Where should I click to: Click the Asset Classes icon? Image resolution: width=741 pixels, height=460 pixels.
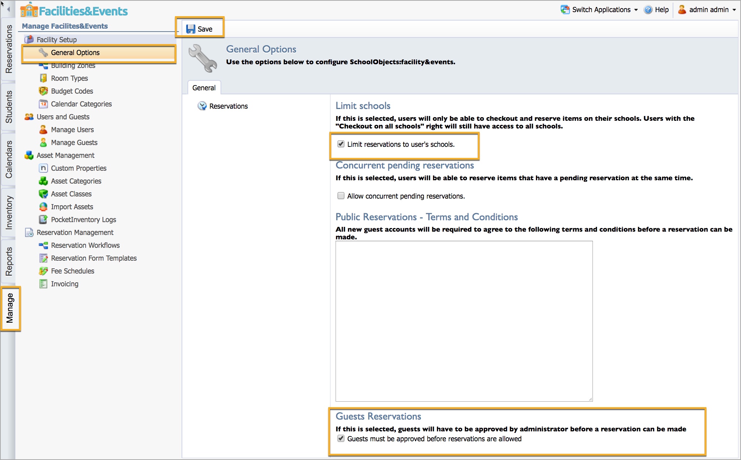(x=43, y=194)
